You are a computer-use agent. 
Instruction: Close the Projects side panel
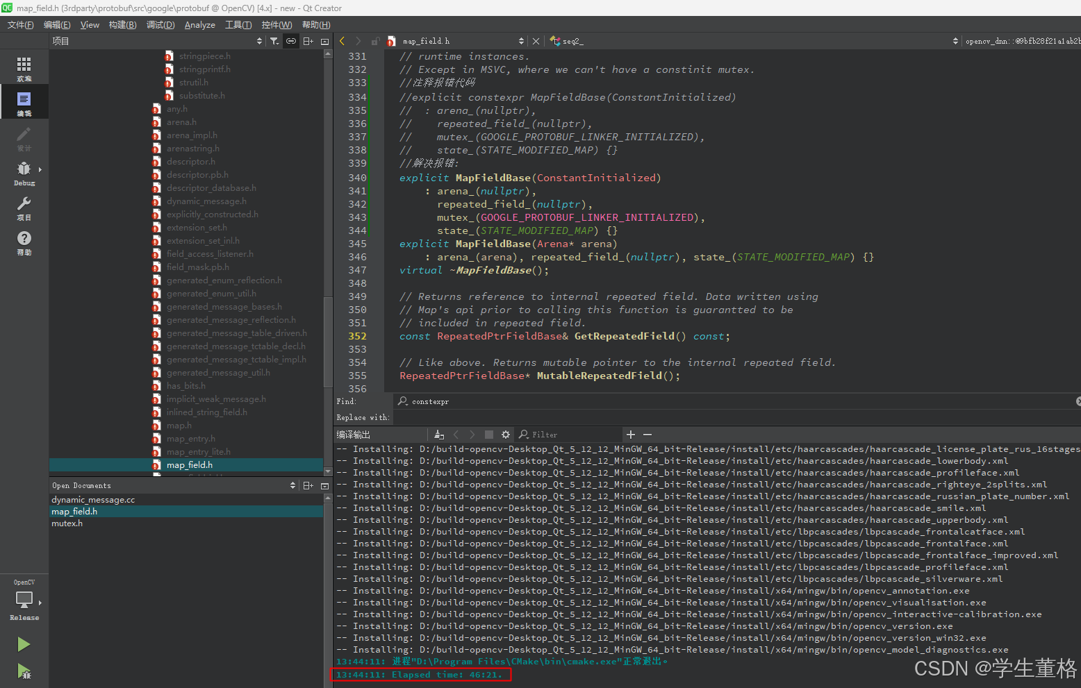point(324,41)
